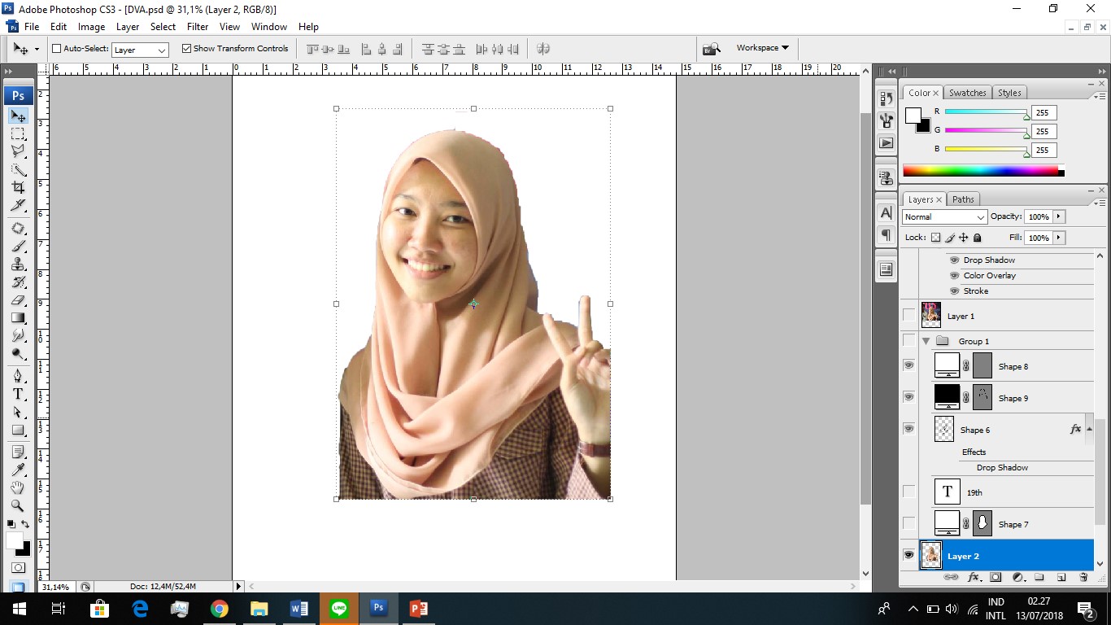This screenshot has width=1111, height=625.
Task: Select the Slice tool
Action: [18, 205]
